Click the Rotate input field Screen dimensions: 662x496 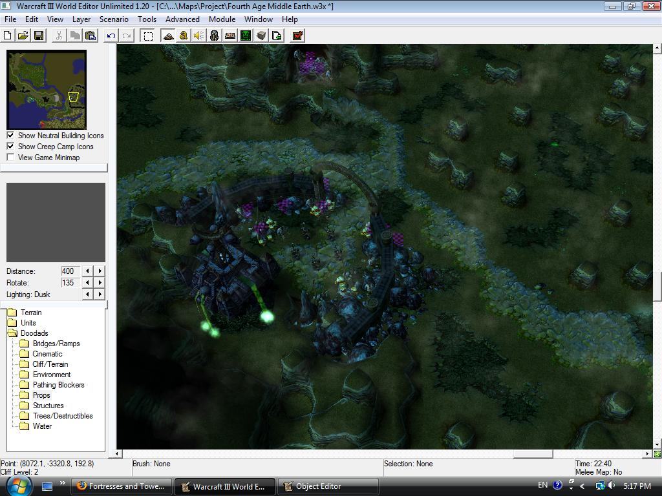pos(70,283)
